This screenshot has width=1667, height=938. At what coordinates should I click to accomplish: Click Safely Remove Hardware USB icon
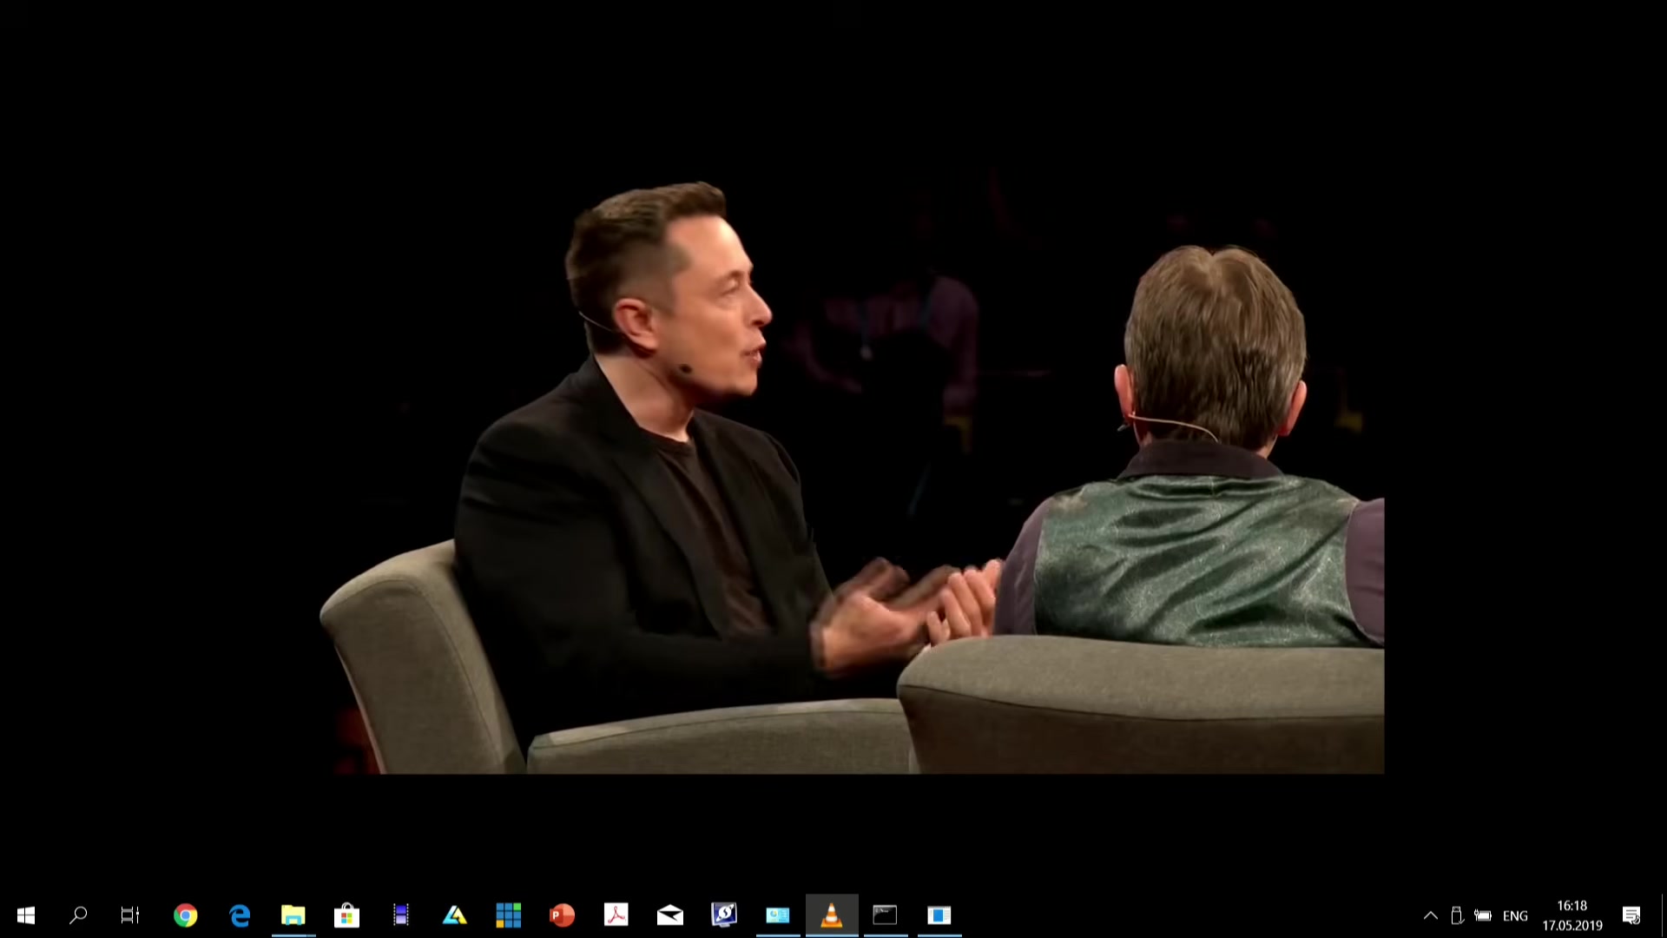(1458, 915)
